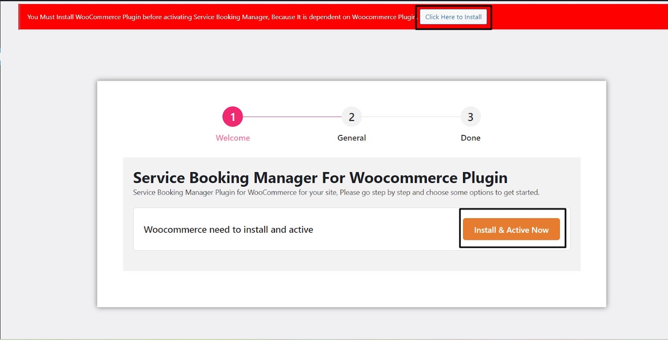Open the Welcome step label
The width and height of the screenshot is (668, 340).
233,138
